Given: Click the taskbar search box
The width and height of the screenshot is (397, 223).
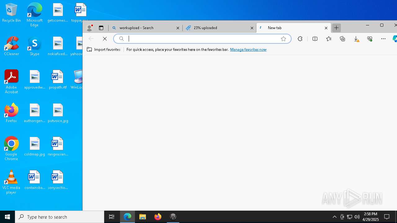Looking at the screenshot, I should [x=60, y=217].
